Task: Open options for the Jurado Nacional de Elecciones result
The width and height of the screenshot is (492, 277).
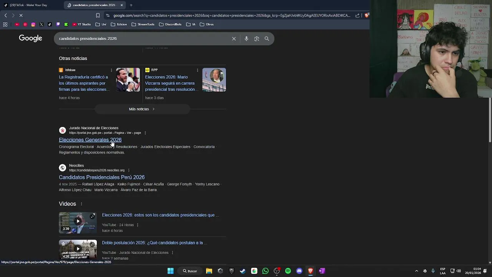Action: click(x=145, y=133)
